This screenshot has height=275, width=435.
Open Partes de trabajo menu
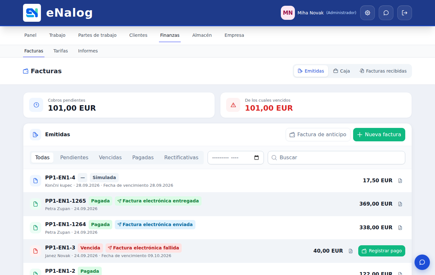(x=97, y=35)
